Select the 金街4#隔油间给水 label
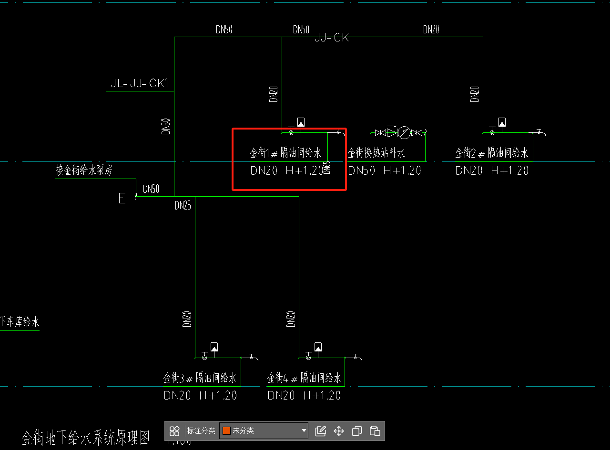This screenshot has width=610, height=450. point(304,378)
